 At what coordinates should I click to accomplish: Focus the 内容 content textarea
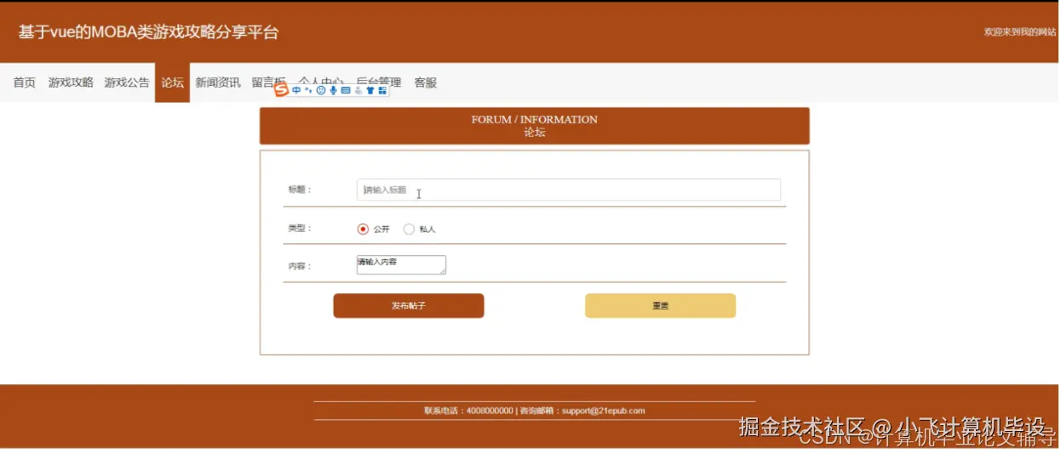tap(401, 265)
